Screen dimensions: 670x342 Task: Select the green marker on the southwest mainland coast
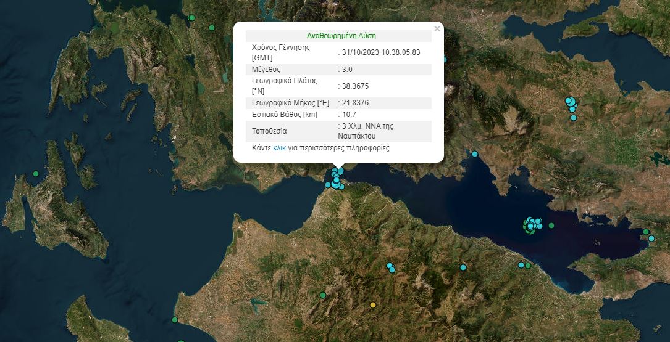point(175,320)
